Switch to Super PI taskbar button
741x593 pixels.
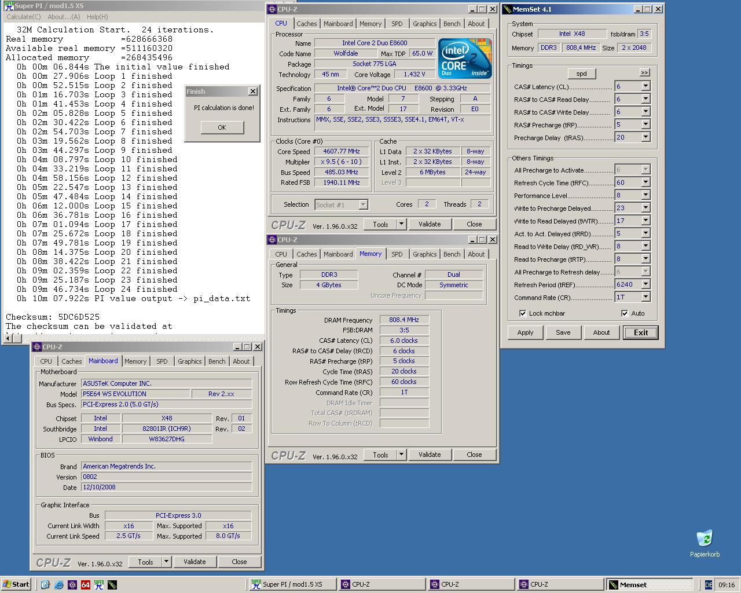click(292, 584)
